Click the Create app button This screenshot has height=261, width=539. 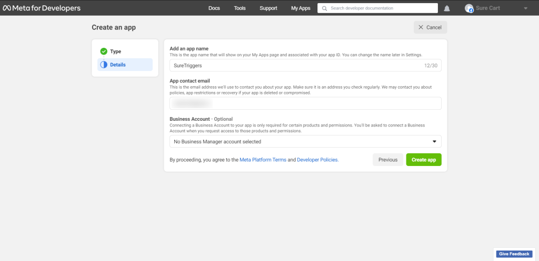424,160
